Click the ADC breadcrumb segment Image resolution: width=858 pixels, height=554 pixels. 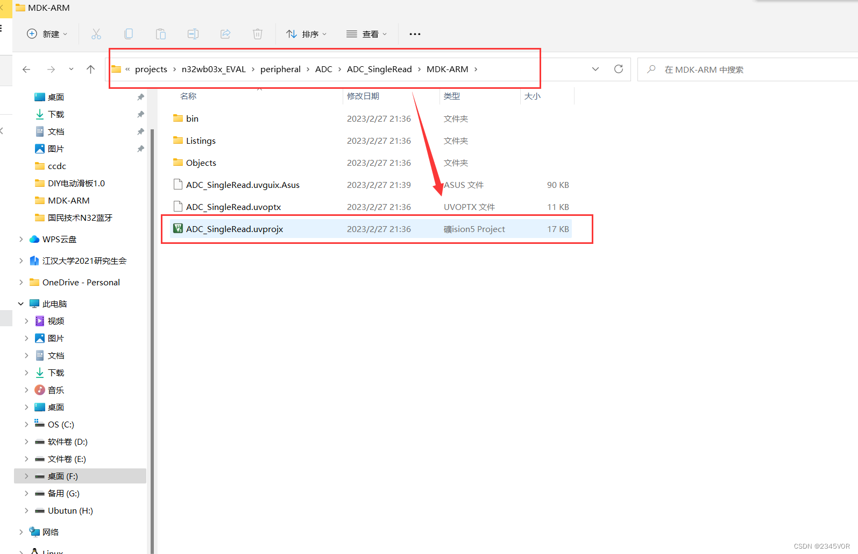[324, 69]
